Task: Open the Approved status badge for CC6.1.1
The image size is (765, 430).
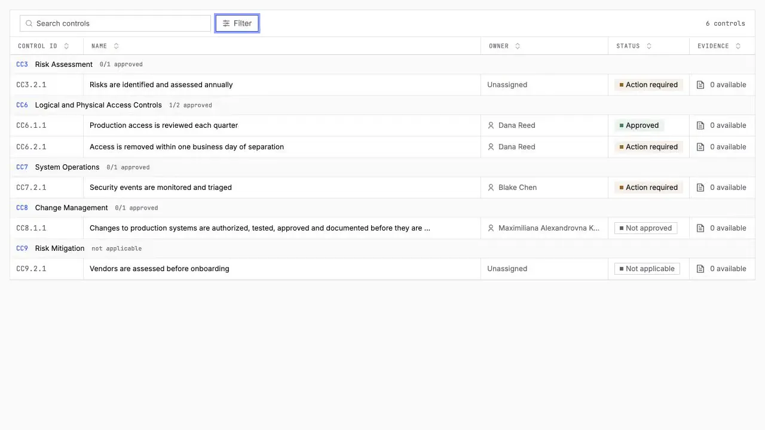Action: (639, 125)
